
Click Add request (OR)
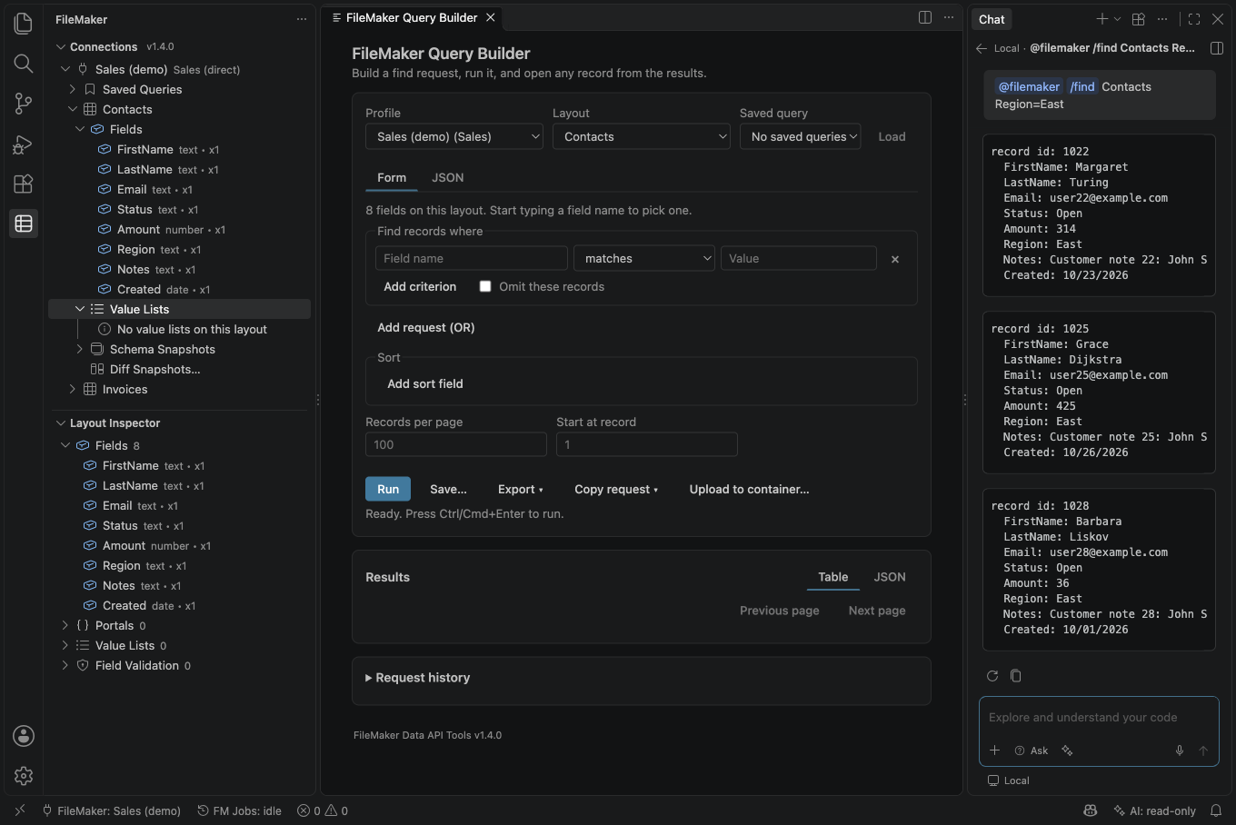pyautogui.click(x=426, y=327)
